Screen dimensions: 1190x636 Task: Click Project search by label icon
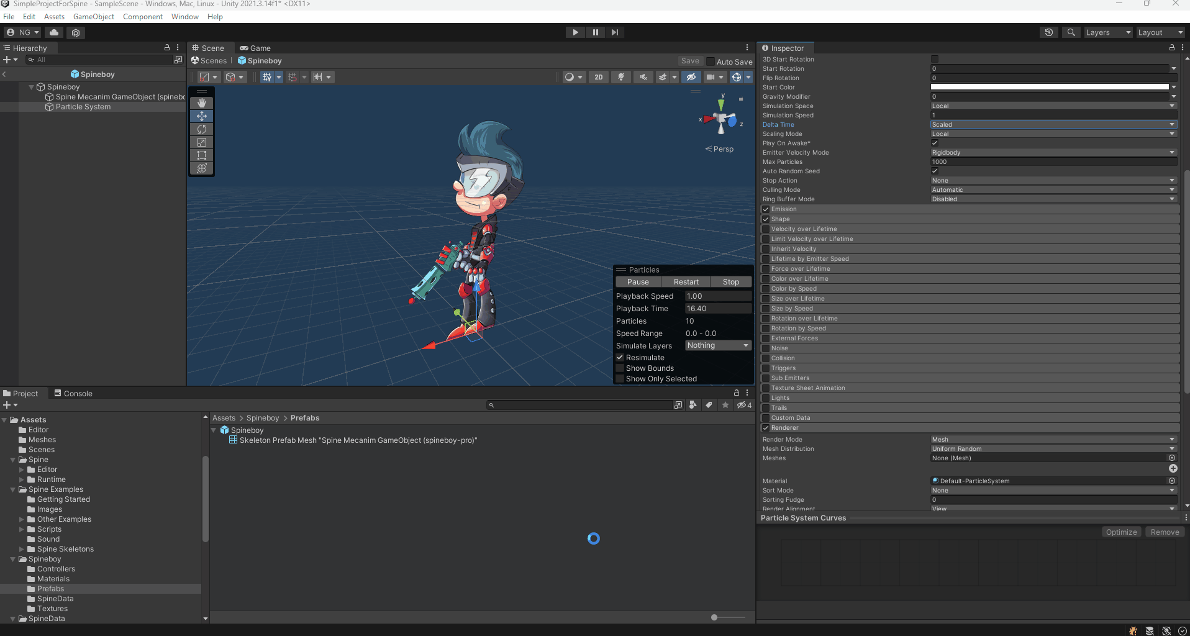[709, 405]
